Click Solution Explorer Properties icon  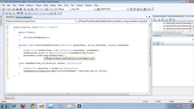click(x=155, y=20)
